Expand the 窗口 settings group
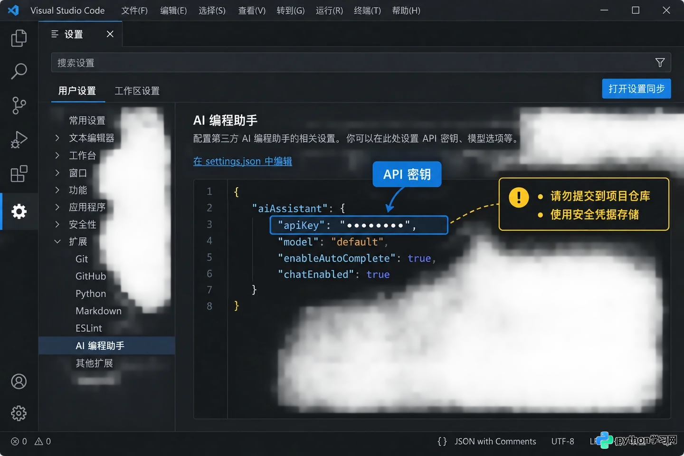 (x=57, y=173)
